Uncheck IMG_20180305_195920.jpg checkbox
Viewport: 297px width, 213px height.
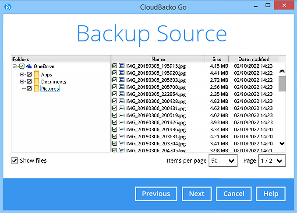pyautogui.click(x=114, y=73)
